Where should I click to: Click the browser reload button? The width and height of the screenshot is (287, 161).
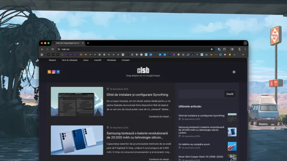[x=52, y=49]
